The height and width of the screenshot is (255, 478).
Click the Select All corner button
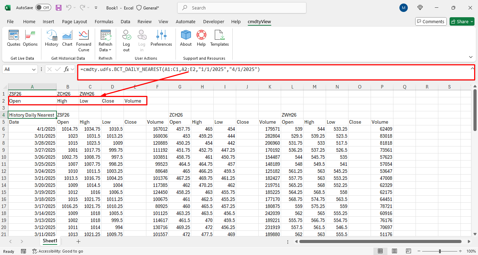(4, 87)
